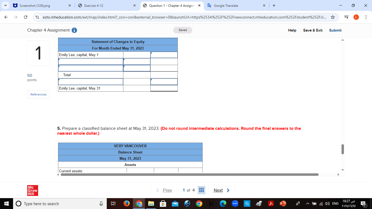Click the Chapter 4 Assignment info icon
The width and height of the screenshot is (372, 209).
pos(74,30)
